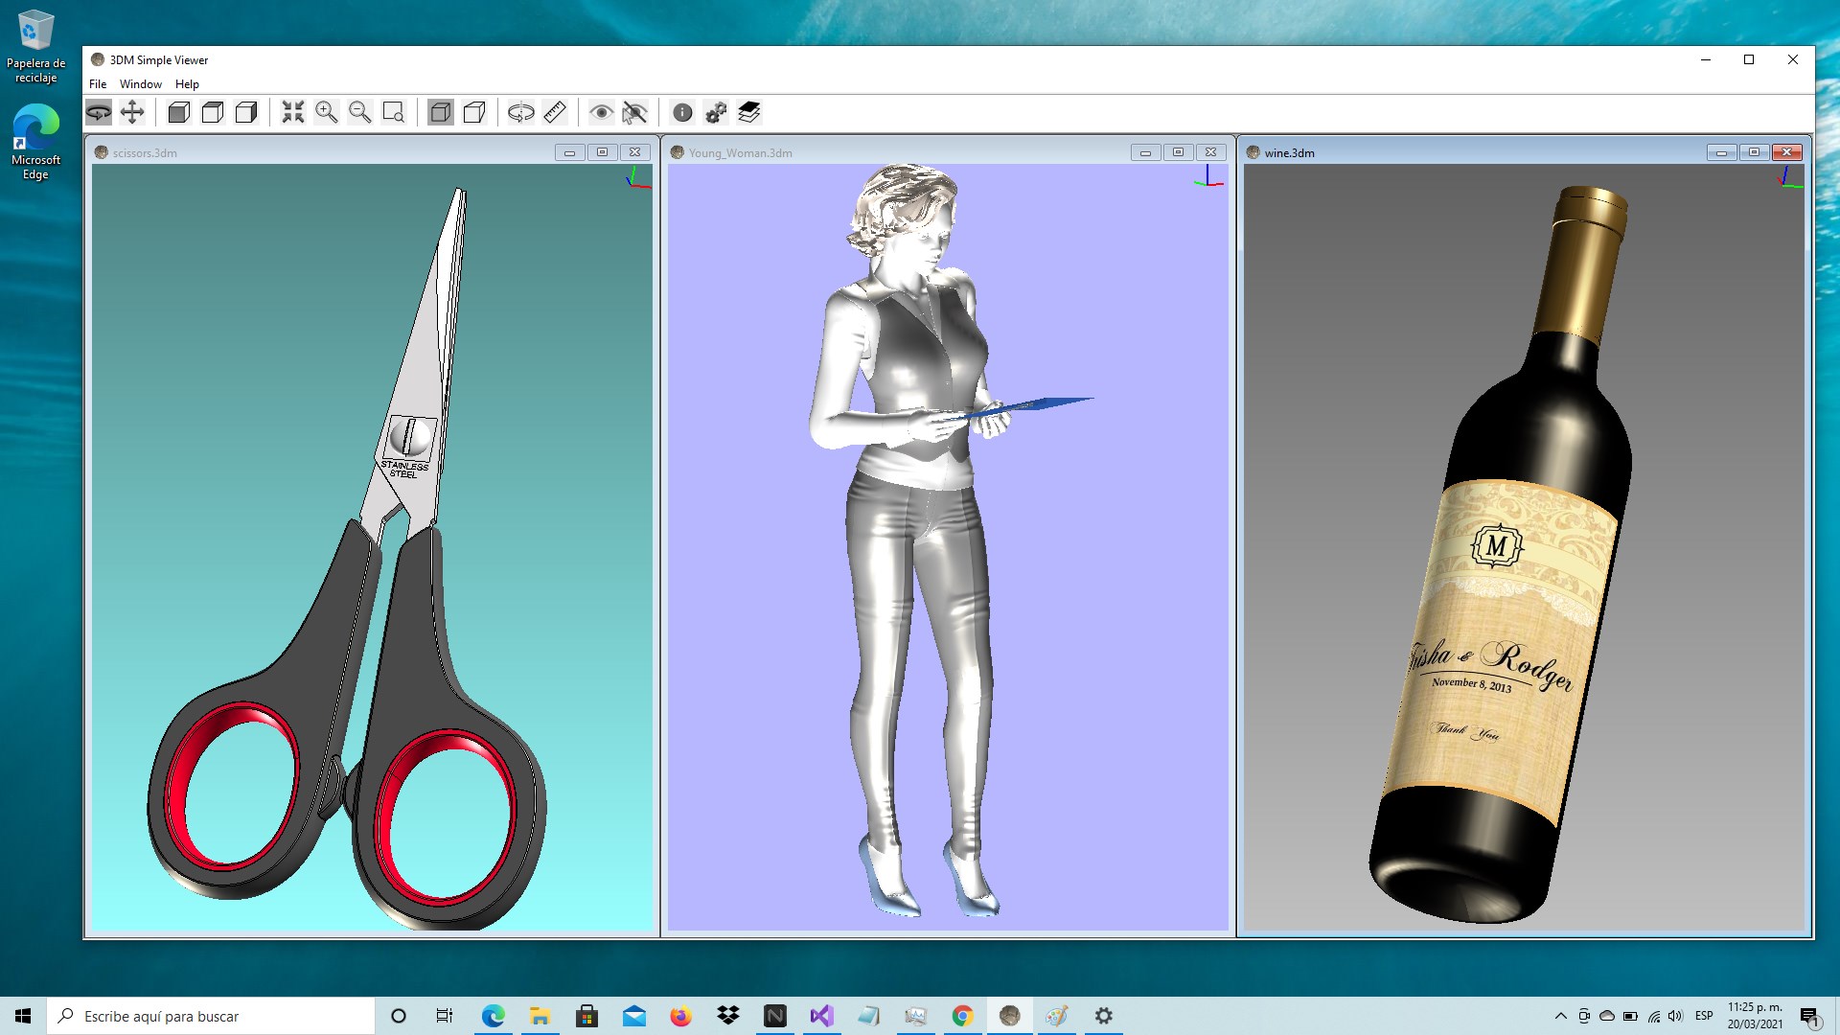Select the pan move tool
Viewport: 1840px width, 1035px height.
132,113
